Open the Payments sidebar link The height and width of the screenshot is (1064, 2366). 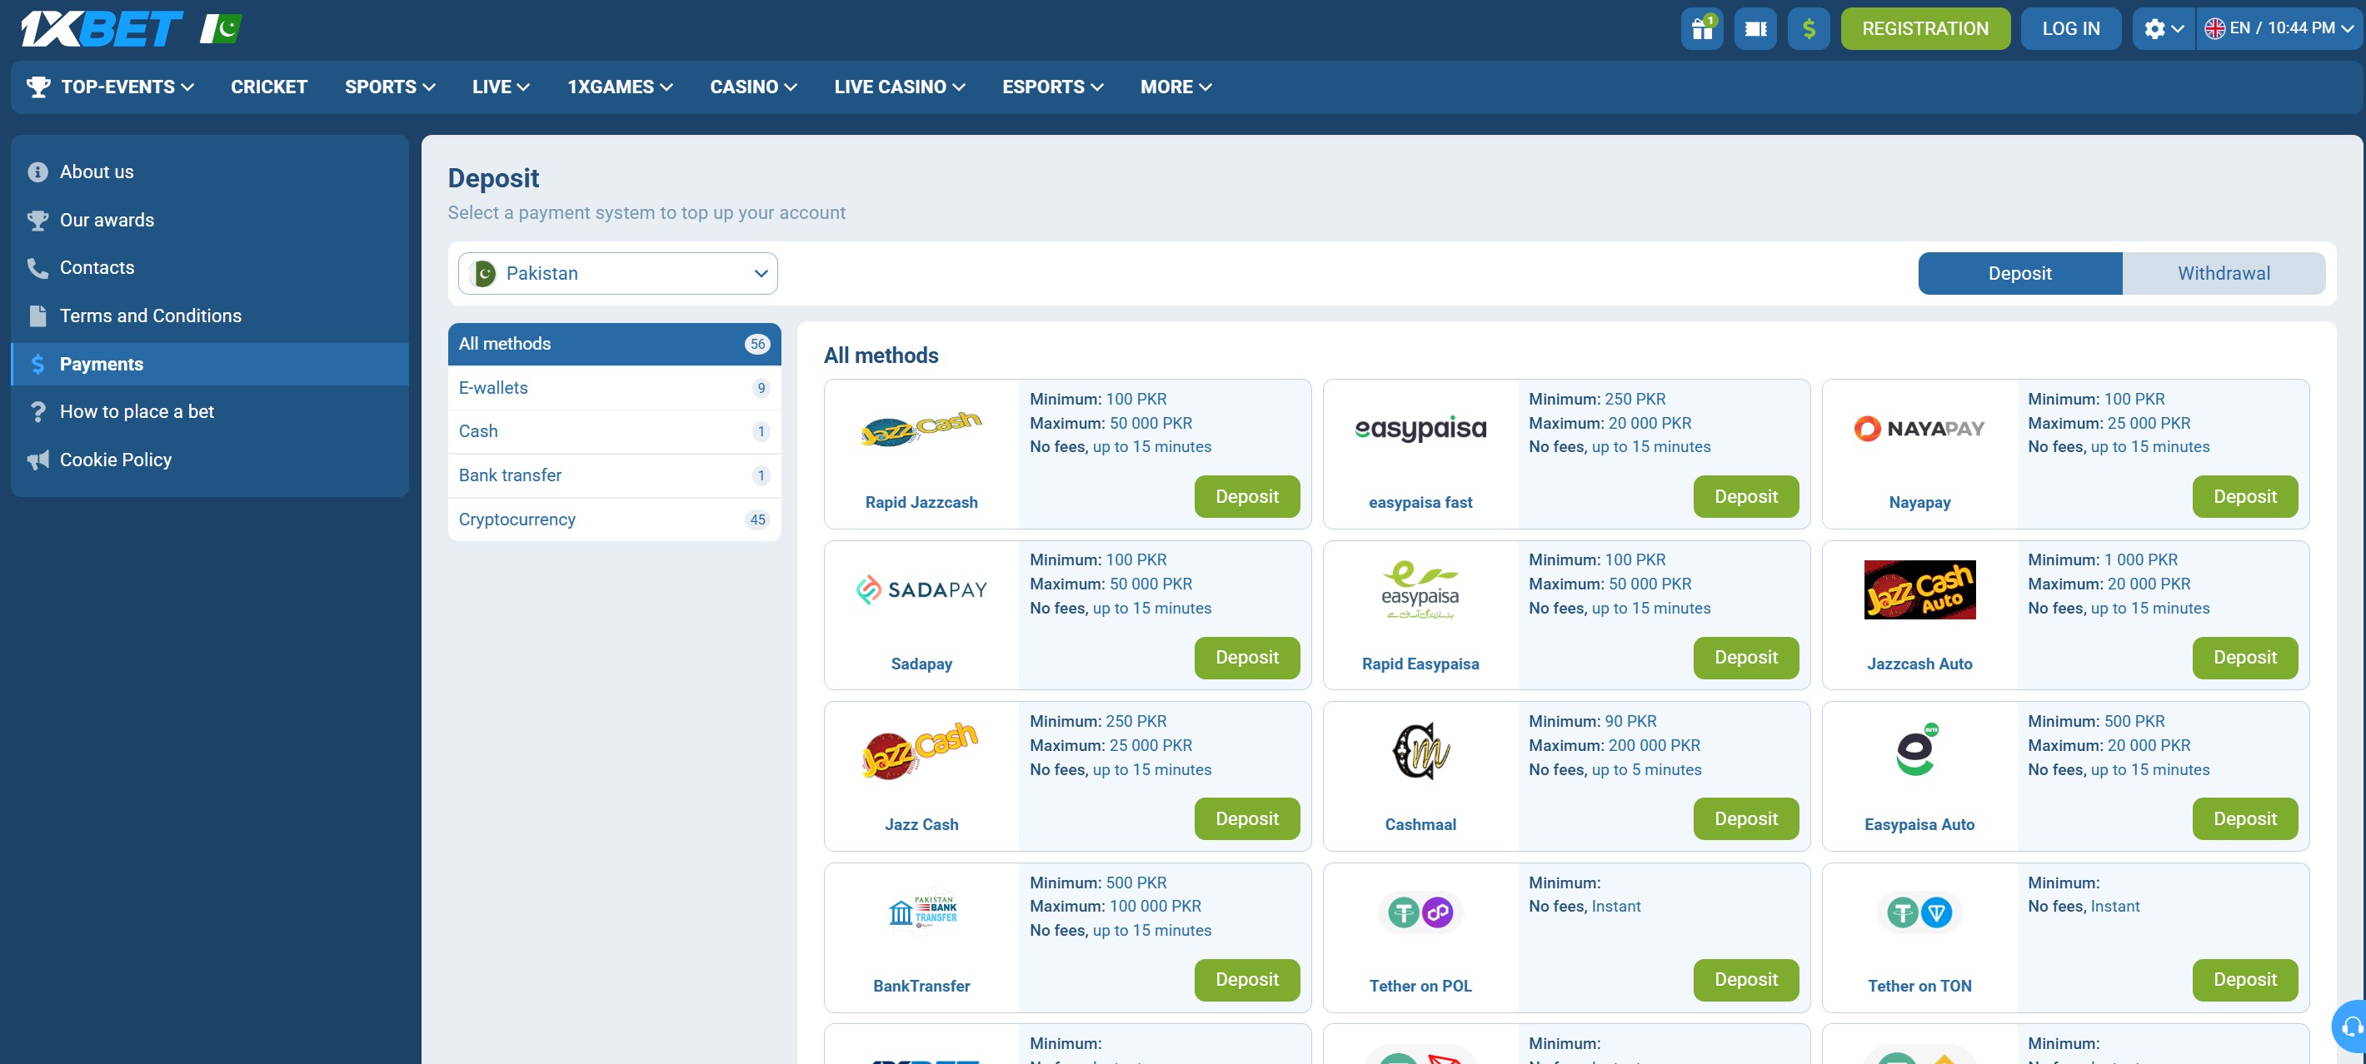coord(209,365)
